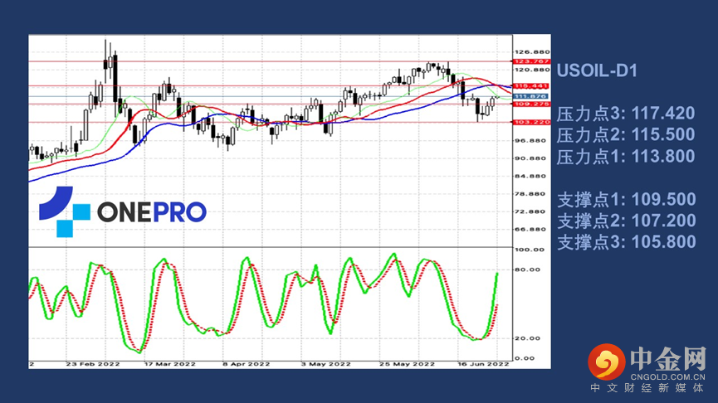This screenshot has height=403, width=718.
Task: Click the 16 Jun 2022 date marker
Action: pyautogui.click(x=484, y=364)
